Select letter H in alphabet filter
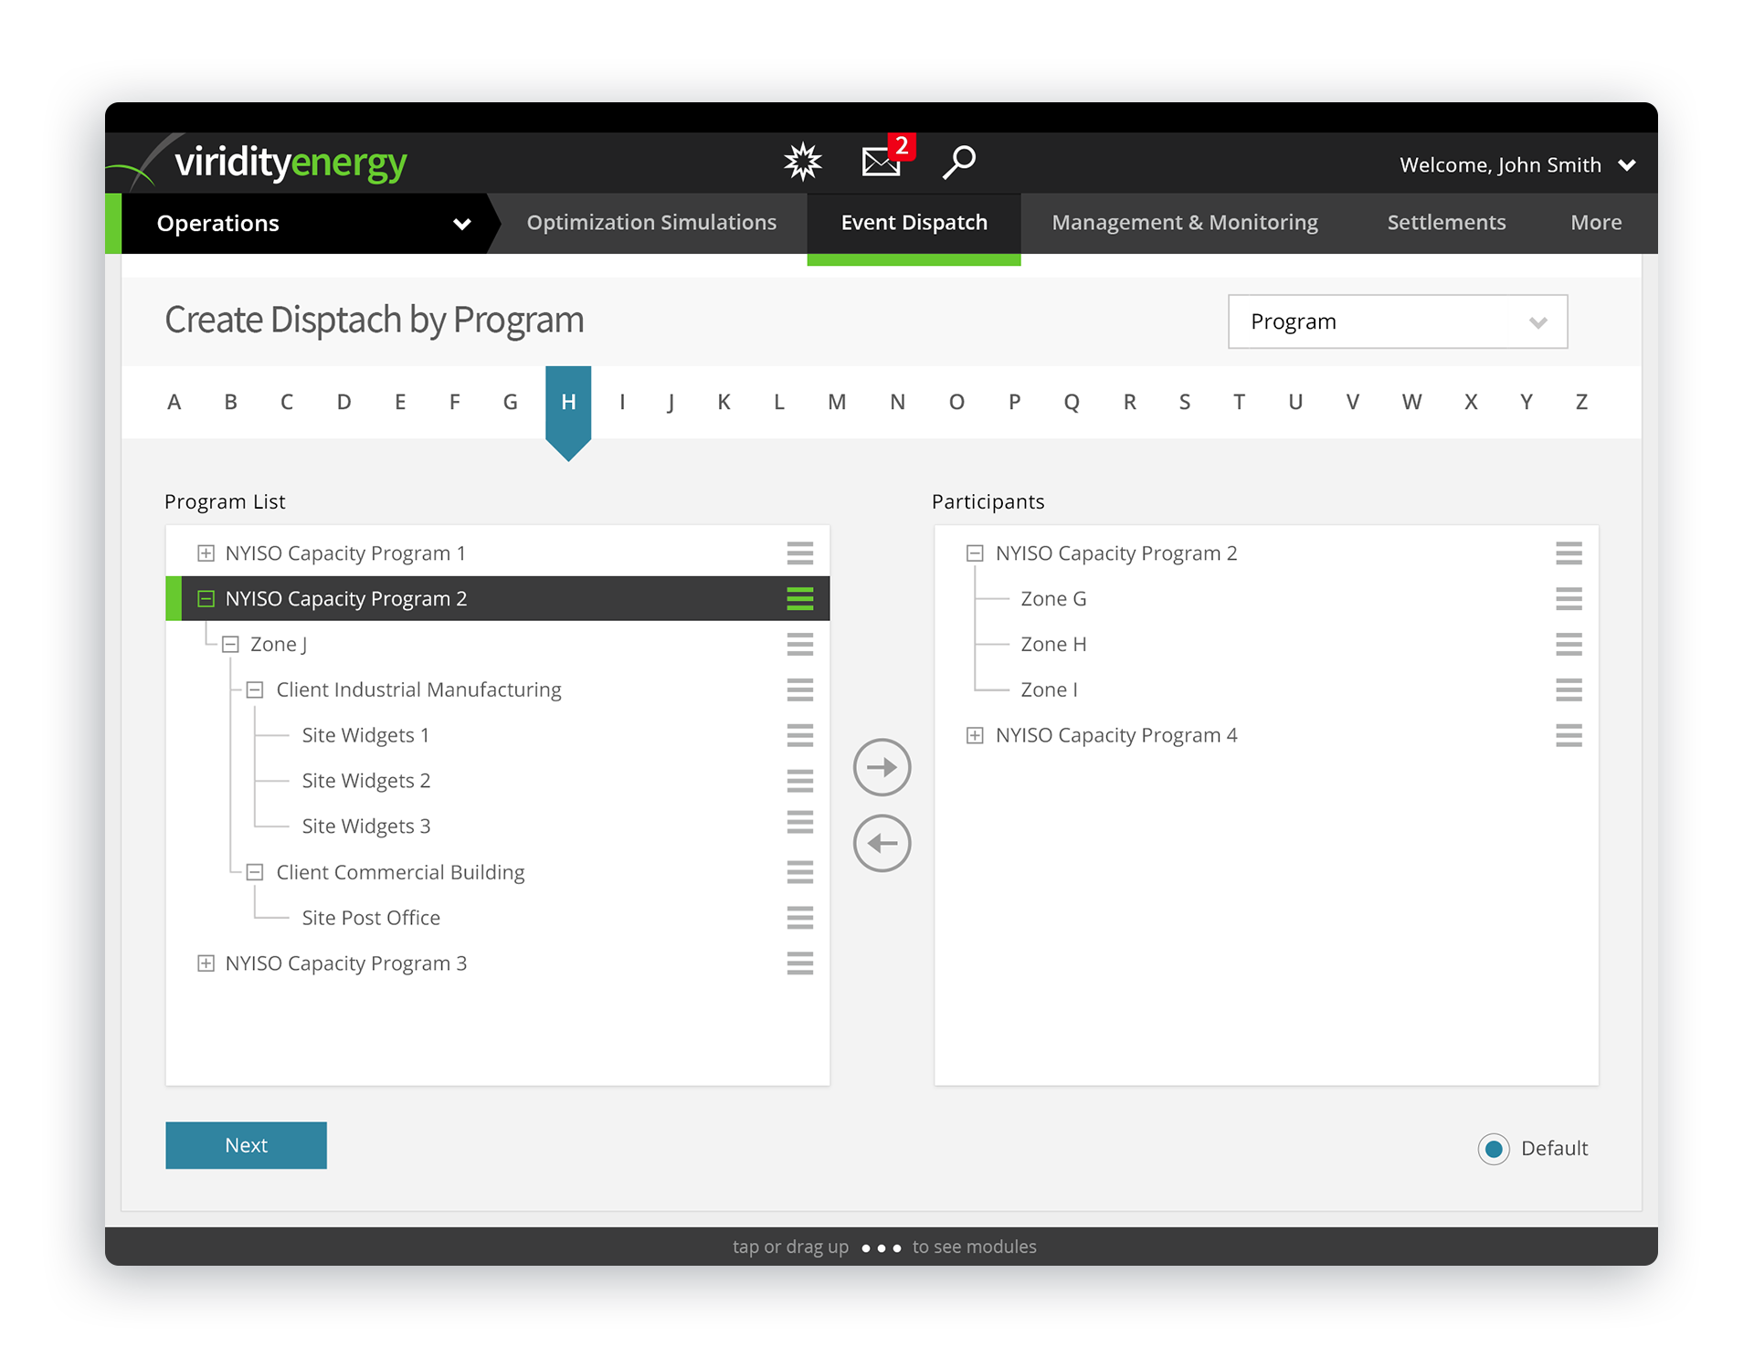 (x=568, y=403)
